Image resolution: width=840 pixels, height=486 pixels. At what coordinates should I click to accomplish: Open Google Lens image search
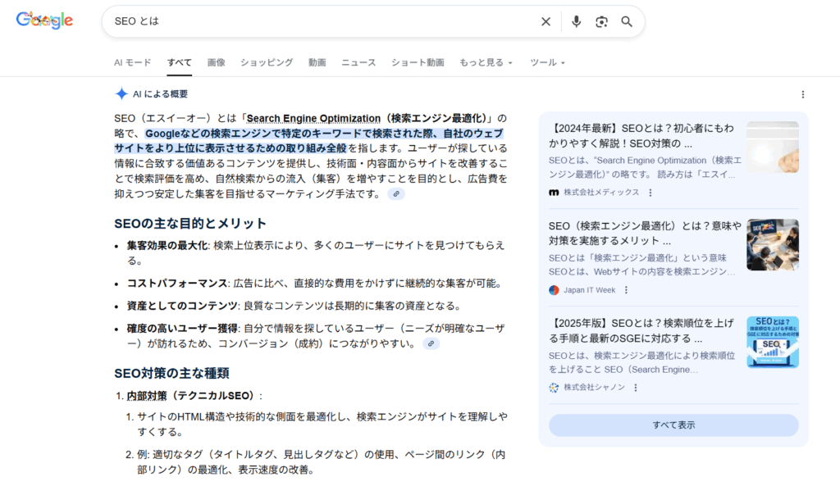(x=601, y=21)
